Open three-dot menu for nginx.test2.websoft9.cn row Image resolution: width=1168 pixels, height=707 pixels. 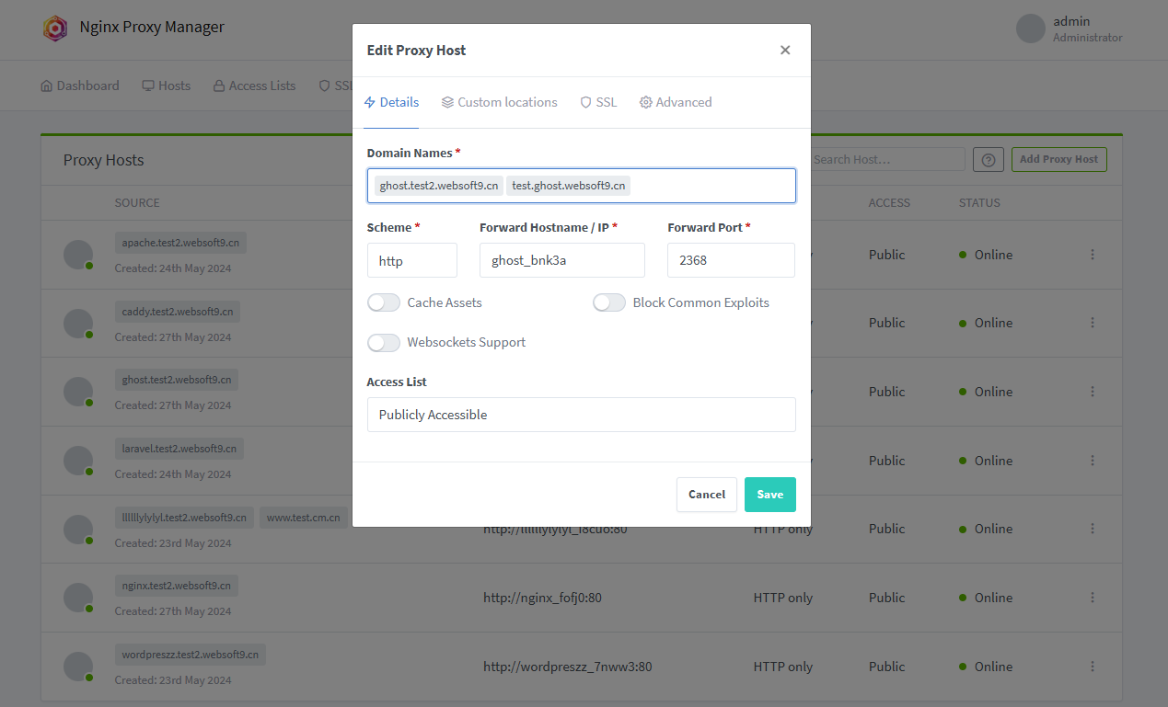tap(1093, 598)
